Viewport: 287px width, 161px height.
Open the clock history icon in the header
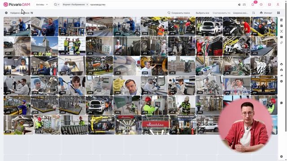click(x=261, y=4)
